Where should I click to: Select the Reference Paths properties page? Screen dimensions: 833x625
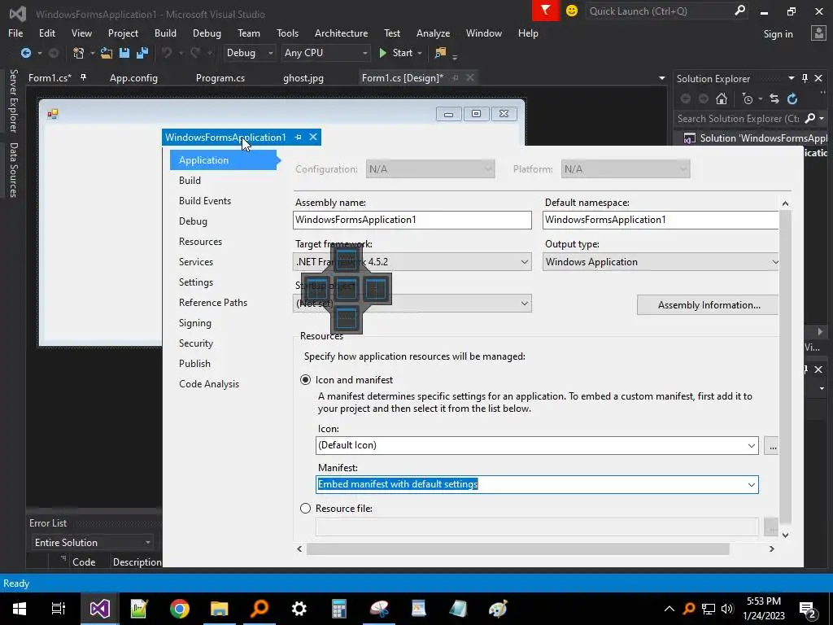click(x=213, y=303)
